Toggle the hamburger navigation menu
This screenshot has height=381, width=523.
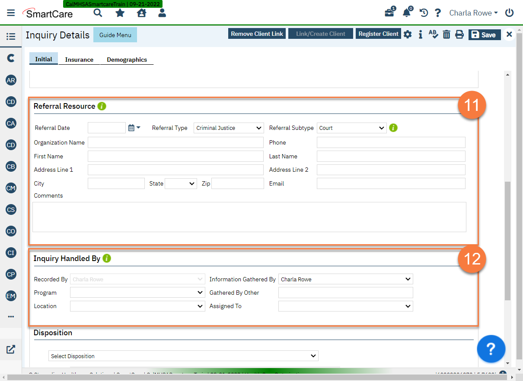(x=11, y=13)
